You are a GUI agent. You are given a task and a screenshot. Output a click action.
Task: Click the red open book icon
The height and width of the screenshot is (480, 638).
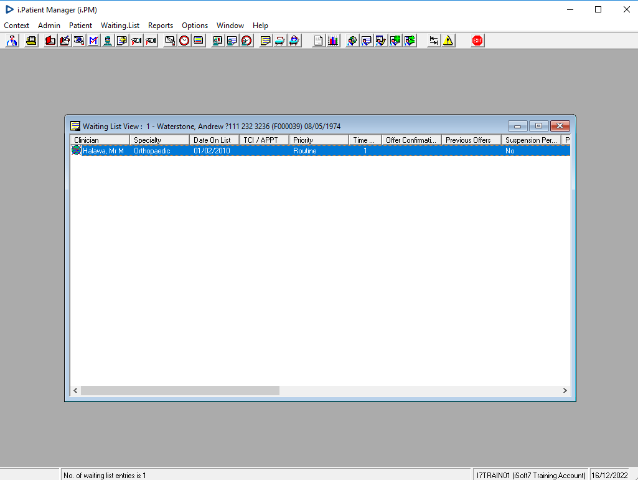click(50, 41)
